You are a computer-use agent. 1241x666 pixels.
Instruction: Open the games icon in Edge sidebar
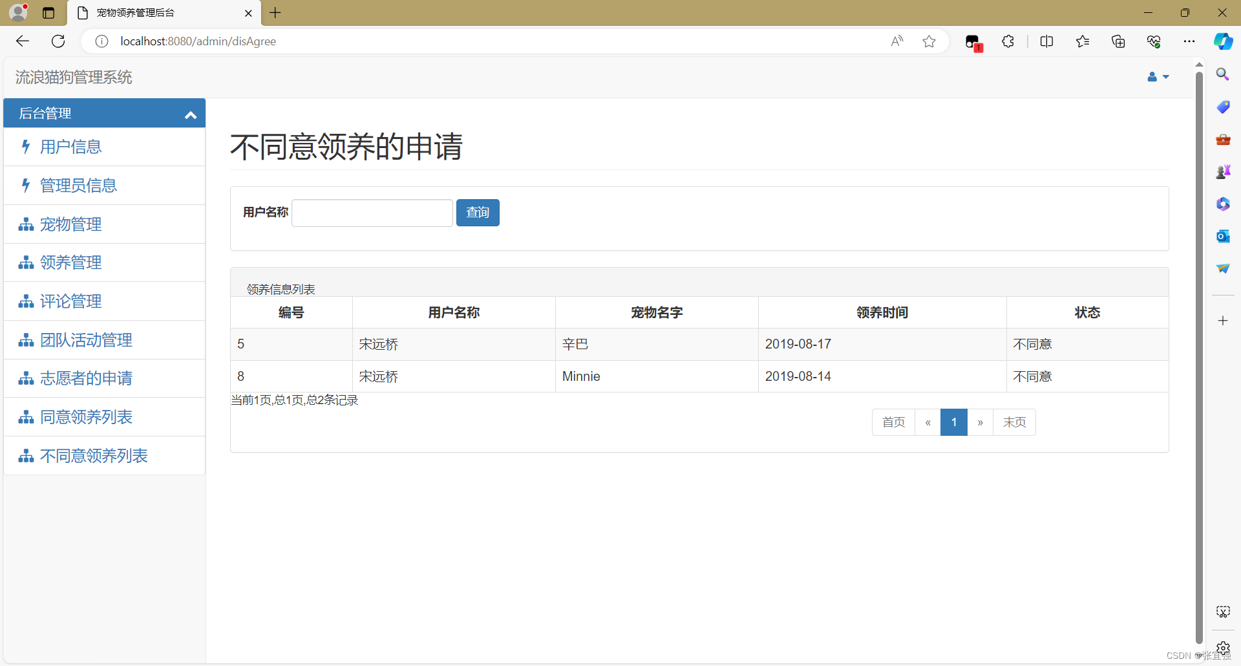(x=1223, y=171)
